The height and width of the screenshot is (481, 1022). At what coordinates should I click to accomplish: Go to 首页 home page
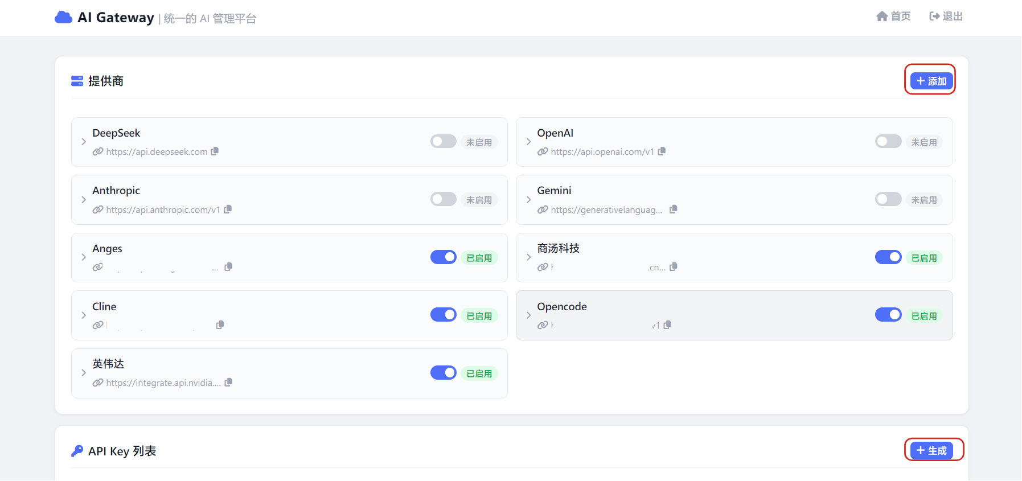pyautogui.click(x=893, y=17)
